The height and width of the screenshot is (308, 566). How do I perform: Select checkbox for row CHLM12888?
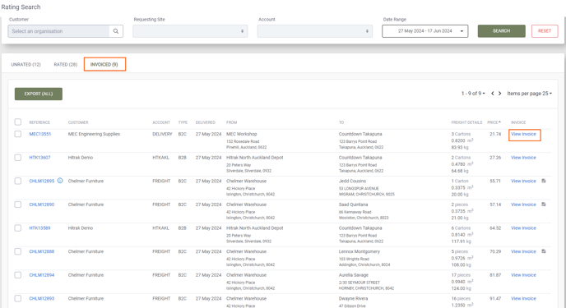click(18, 251)
